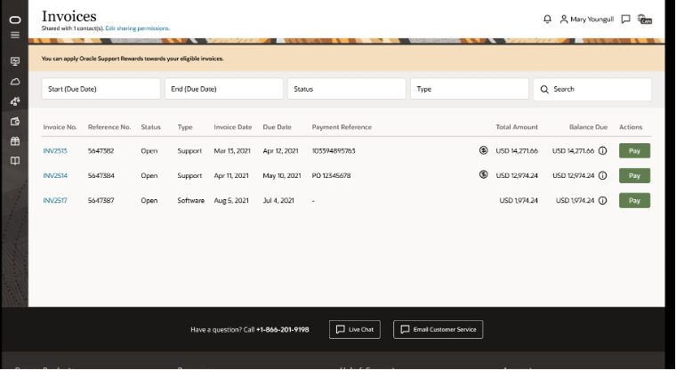
Task: Sort by Invoice Date column header
Action: coord(233,127)
